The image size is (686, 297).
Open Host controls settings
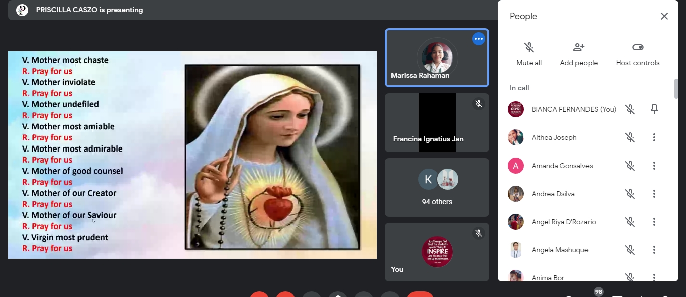(638, 54)
